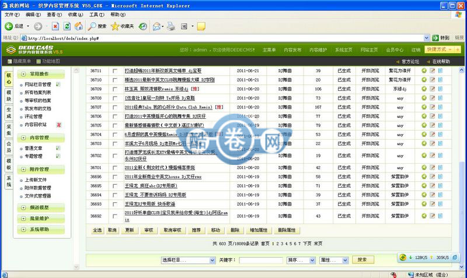The image size is (467, 278).
Task: Tick the checkbox for article 36702
Action: (115, 156)
